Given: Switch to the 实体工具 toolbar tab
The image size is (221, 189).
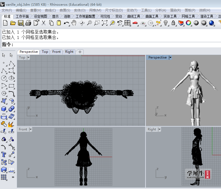Looking at the screenshot, I should (x=170, y=17).
